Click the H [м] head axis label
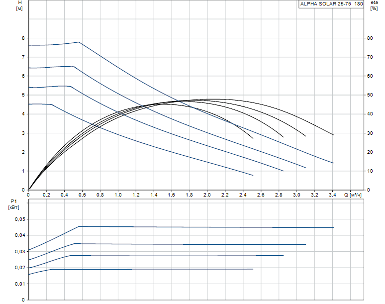This screenshot has width=385, height=304. point(19,5)
